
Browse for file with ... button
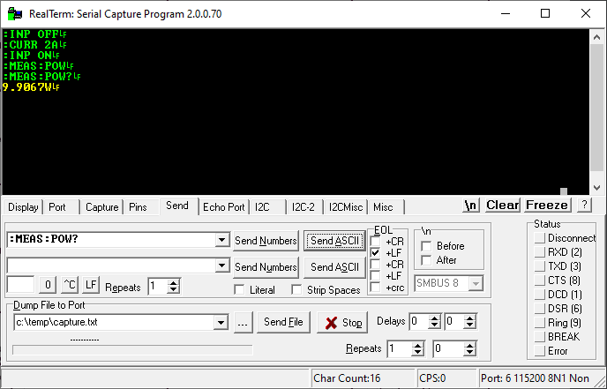coord(244,323)
